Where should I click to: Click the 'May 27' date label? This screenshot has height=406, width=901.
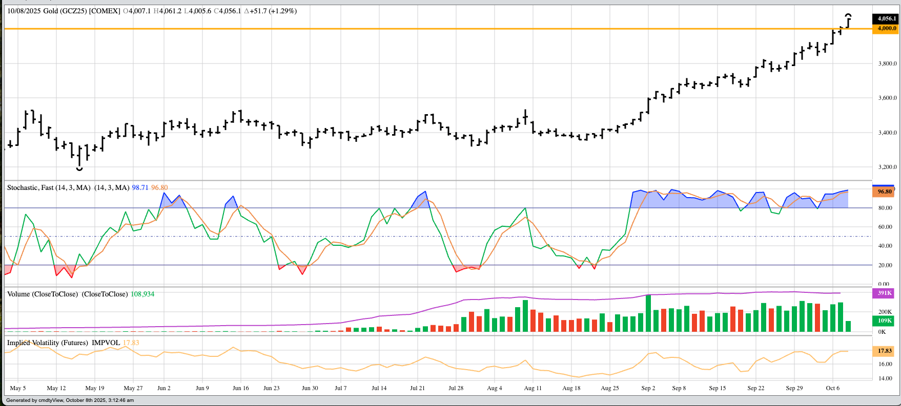pyautogui.click(x=133, y=388)
